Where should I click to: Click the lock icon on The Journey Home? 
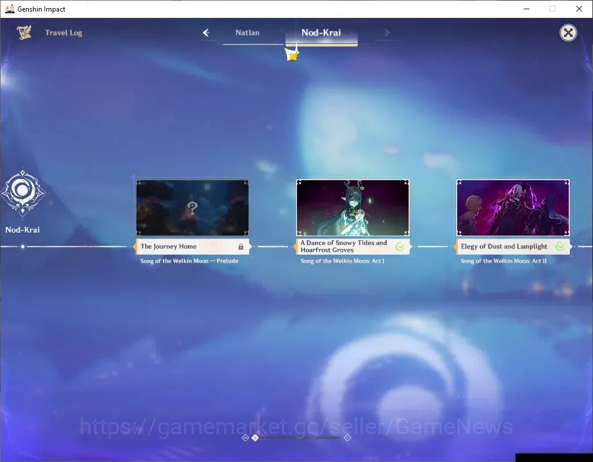point(241,247)
